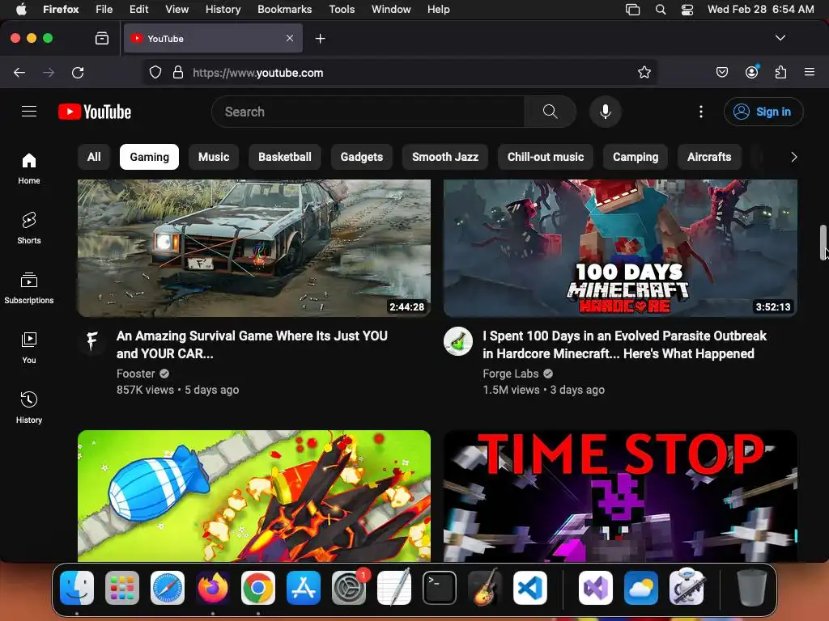
Task: Close the YouTube tab
Action: pos(290,38)
